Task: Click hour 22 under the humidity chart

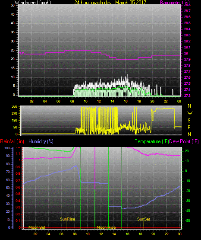Action: [166, 234]
